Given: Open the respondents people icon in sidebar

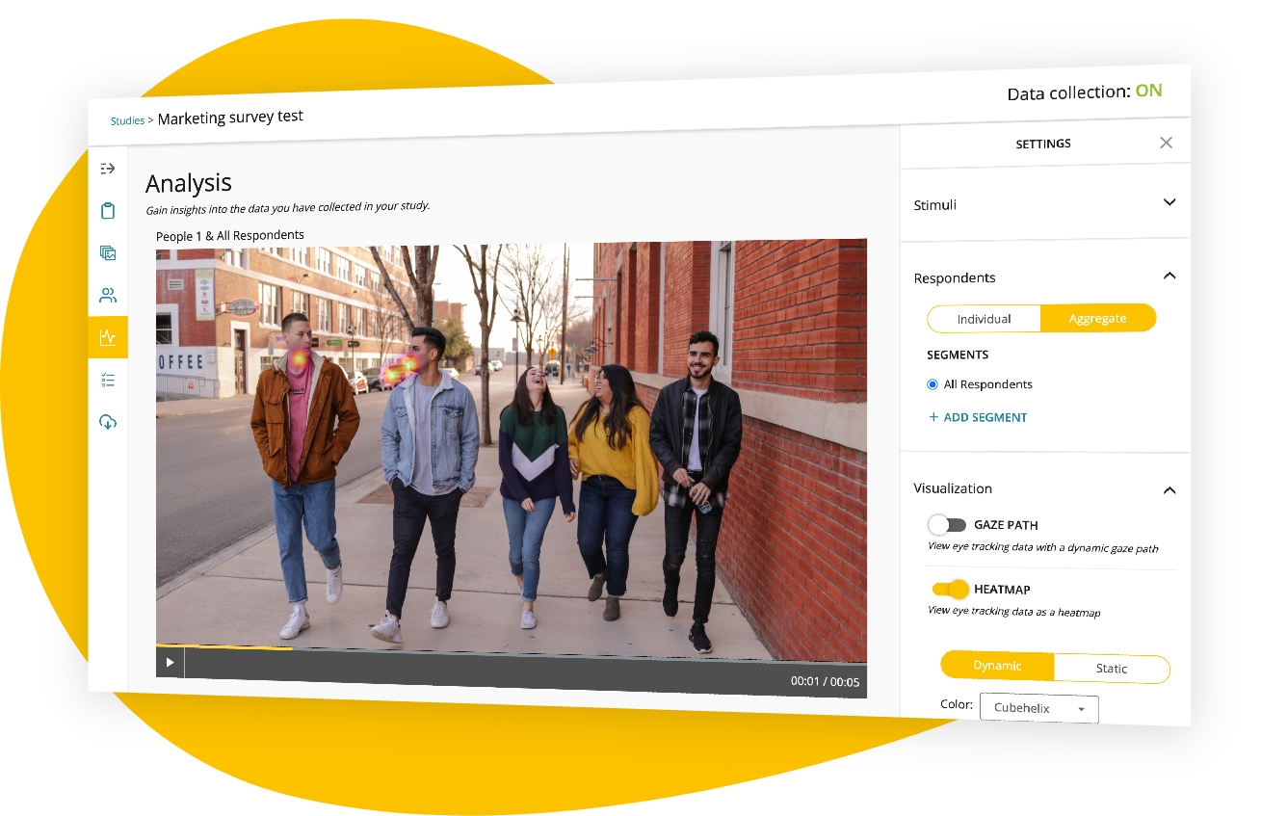Looking at the screenshot, I should (x=108, y=295).
